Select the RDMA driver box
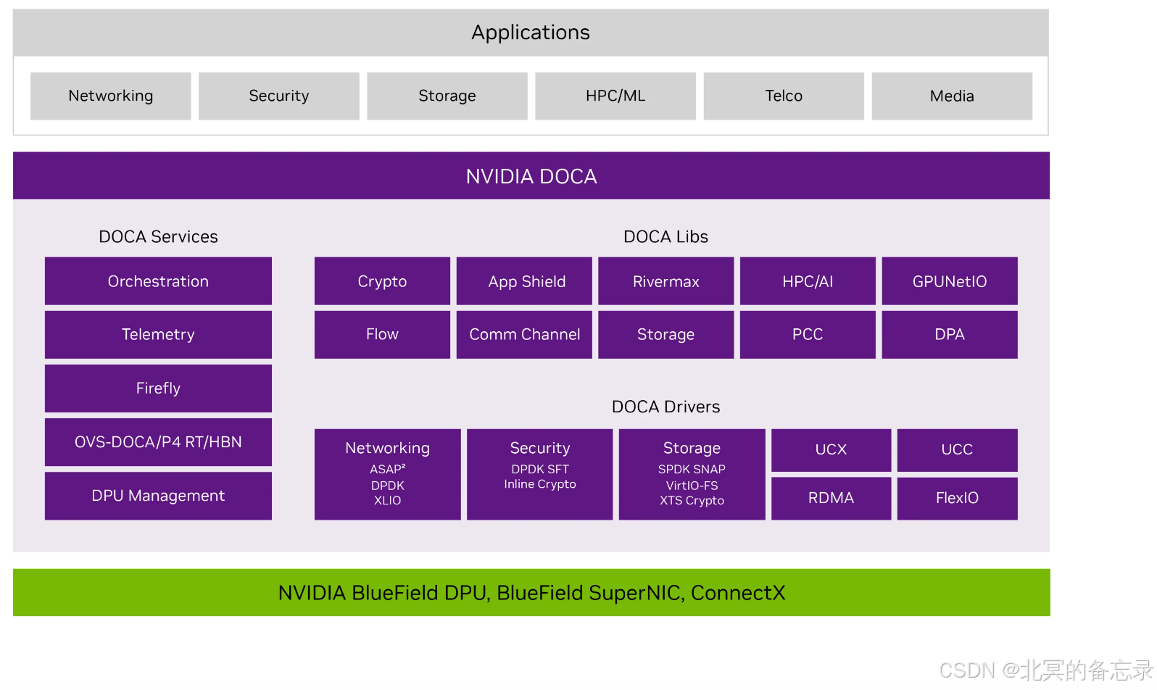1157x690 pixels. coord(831,498)
